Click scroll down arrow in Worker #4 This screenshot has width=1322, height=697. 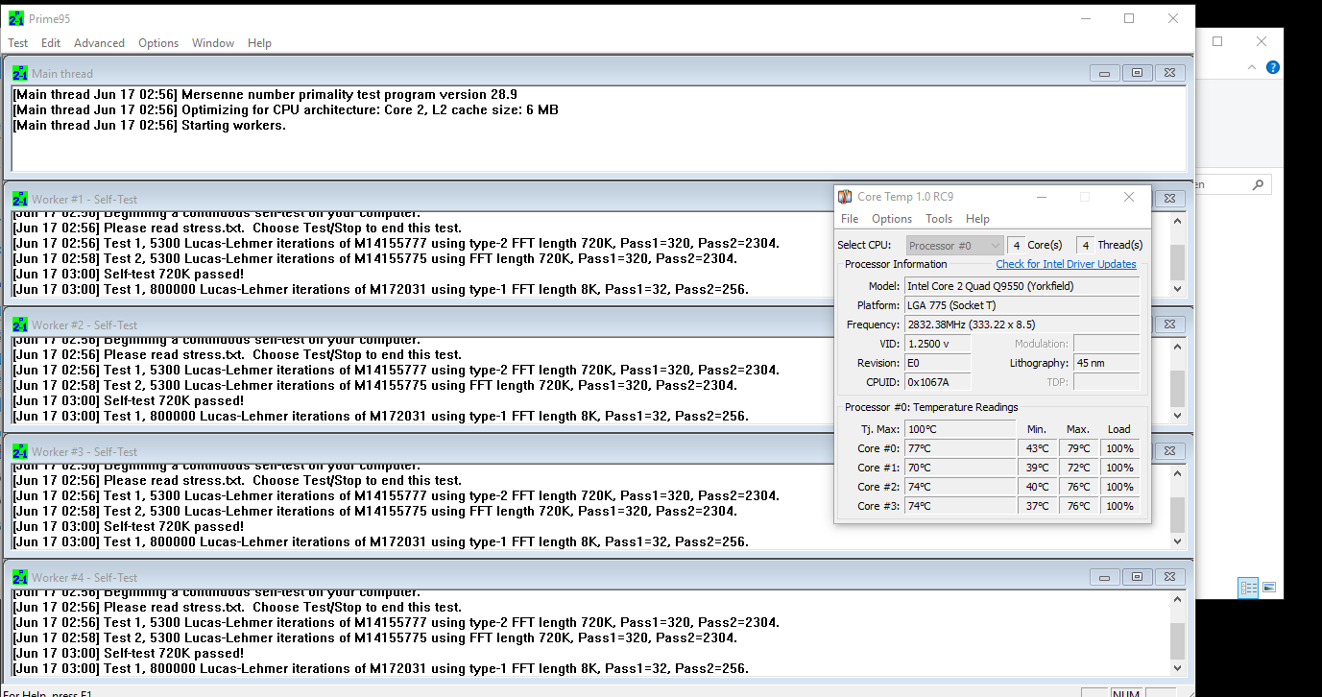pos(1178,667)
